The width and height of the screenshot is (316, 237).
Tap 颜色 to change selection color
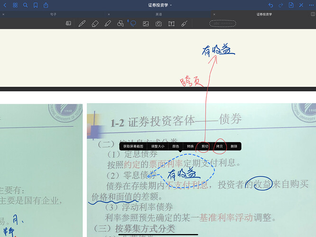point(176,146)
